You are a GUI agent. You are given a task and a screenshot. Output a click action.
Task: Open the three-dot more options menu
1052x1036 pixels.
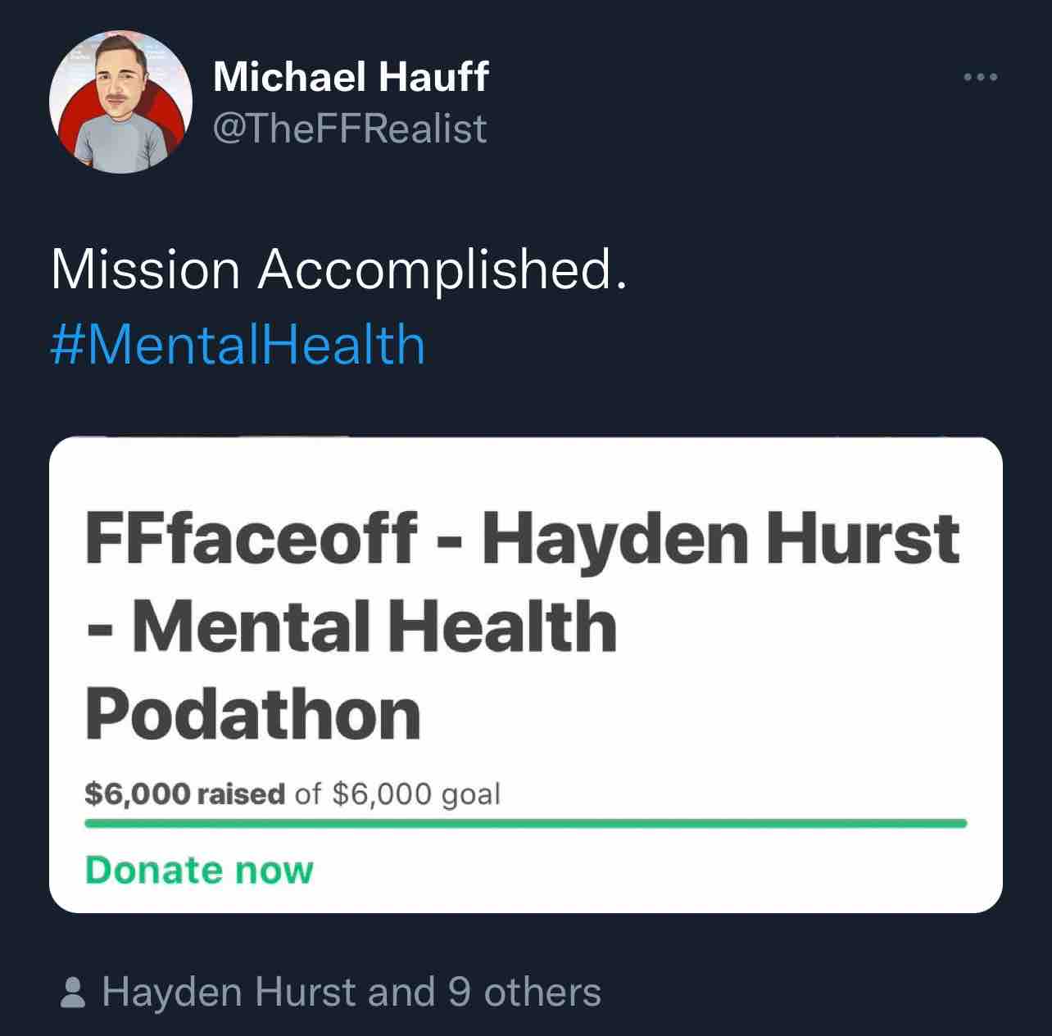[x=981, y=78]
